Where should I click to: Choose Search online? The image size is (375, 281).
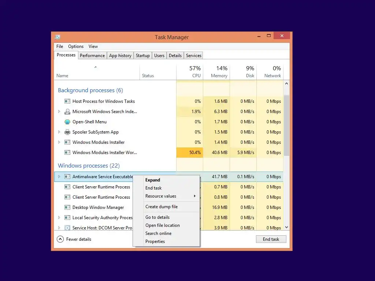pos(166,233)
